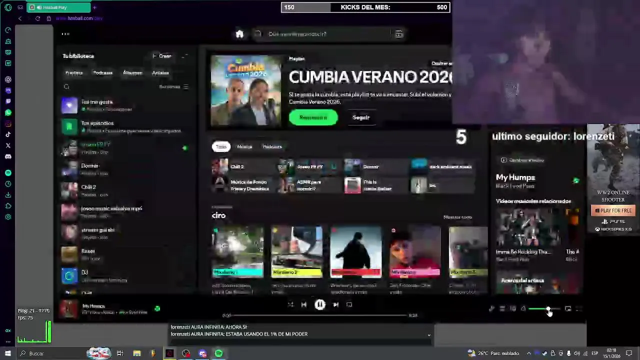Reload the Haxball browser page
The width and height of the screenshot is (640, 360).
(37, 18)
